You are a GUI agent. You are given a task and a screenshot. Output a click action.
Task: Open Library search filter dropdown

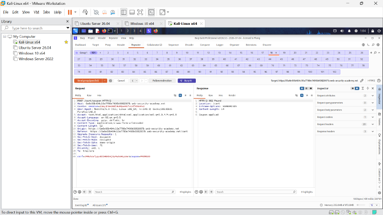(68, 28)
